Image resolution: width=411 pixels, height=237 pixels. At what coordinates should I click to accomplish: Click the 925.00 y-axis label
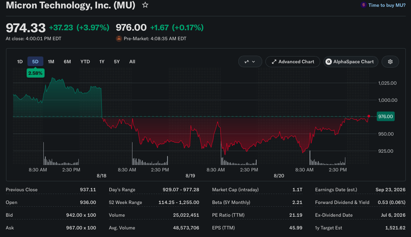coord(386,151)
